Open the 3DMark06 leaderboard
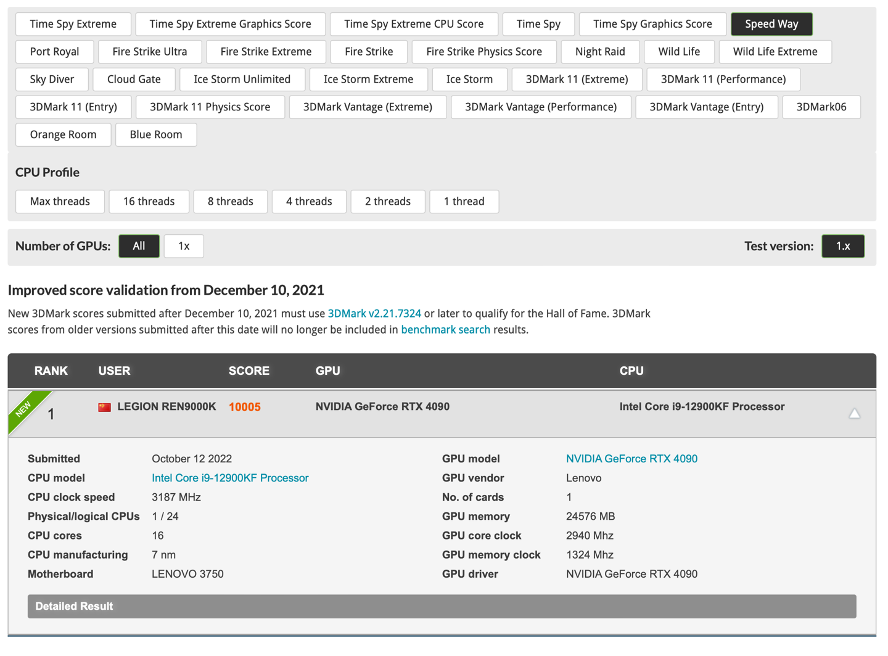 tap(821, 107)
